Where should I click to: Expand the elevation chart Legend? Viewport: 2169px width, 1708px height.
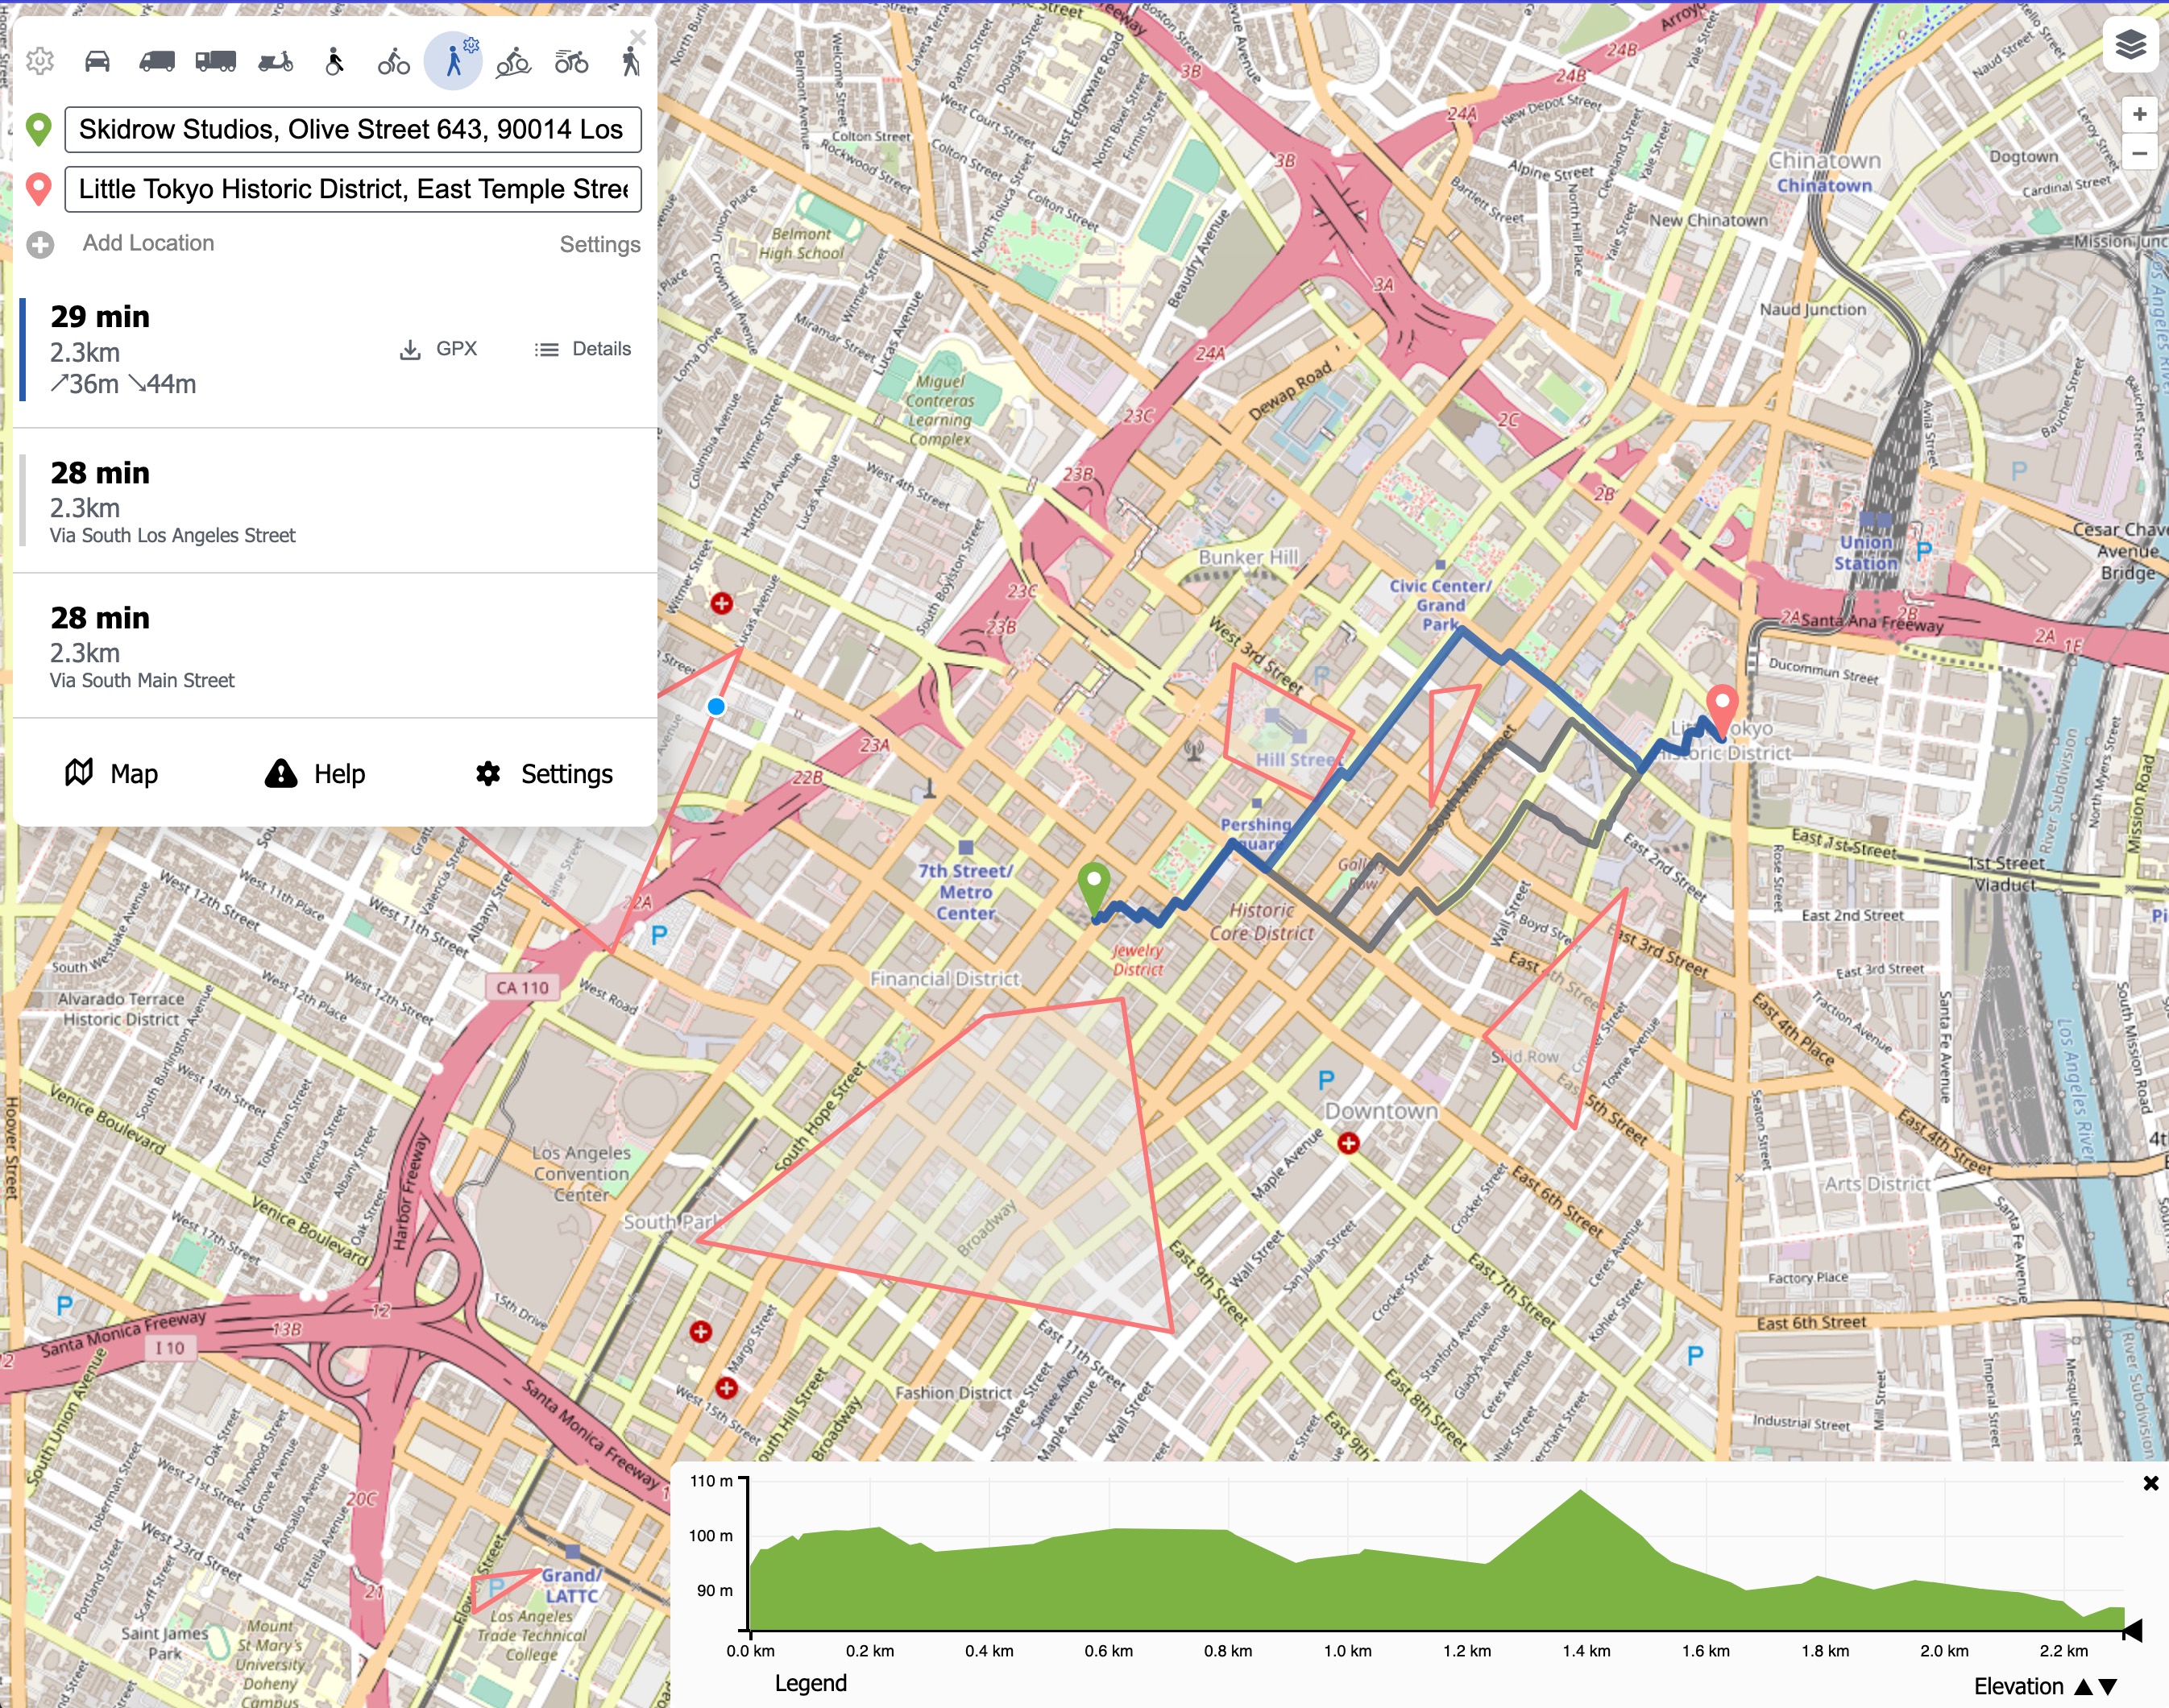810,1683
